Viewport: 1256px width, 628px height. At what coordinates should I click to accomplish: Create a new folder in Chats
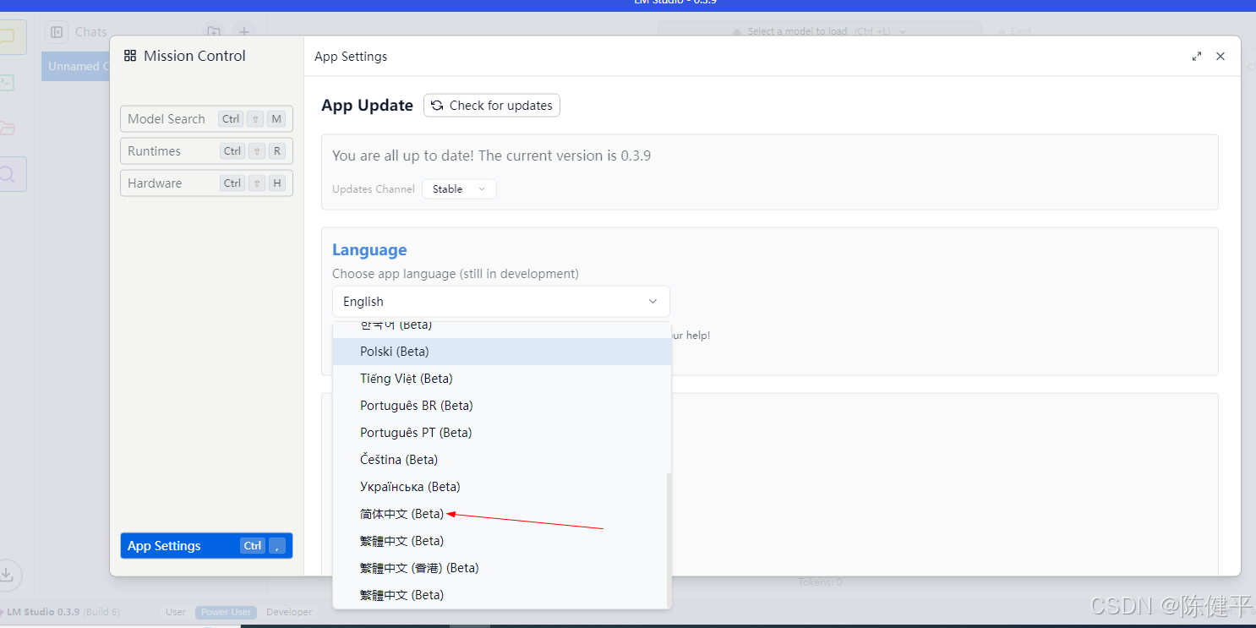coord(214,32)
